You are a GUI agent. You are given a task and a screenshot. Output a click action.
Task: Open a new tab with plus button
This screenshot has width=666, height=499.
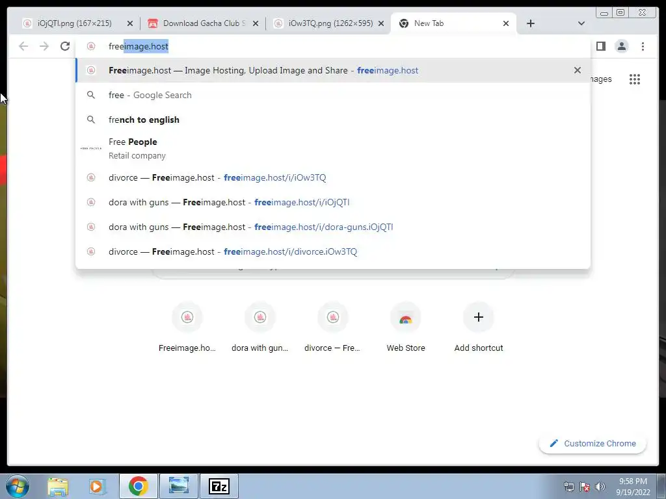point(531,23)
